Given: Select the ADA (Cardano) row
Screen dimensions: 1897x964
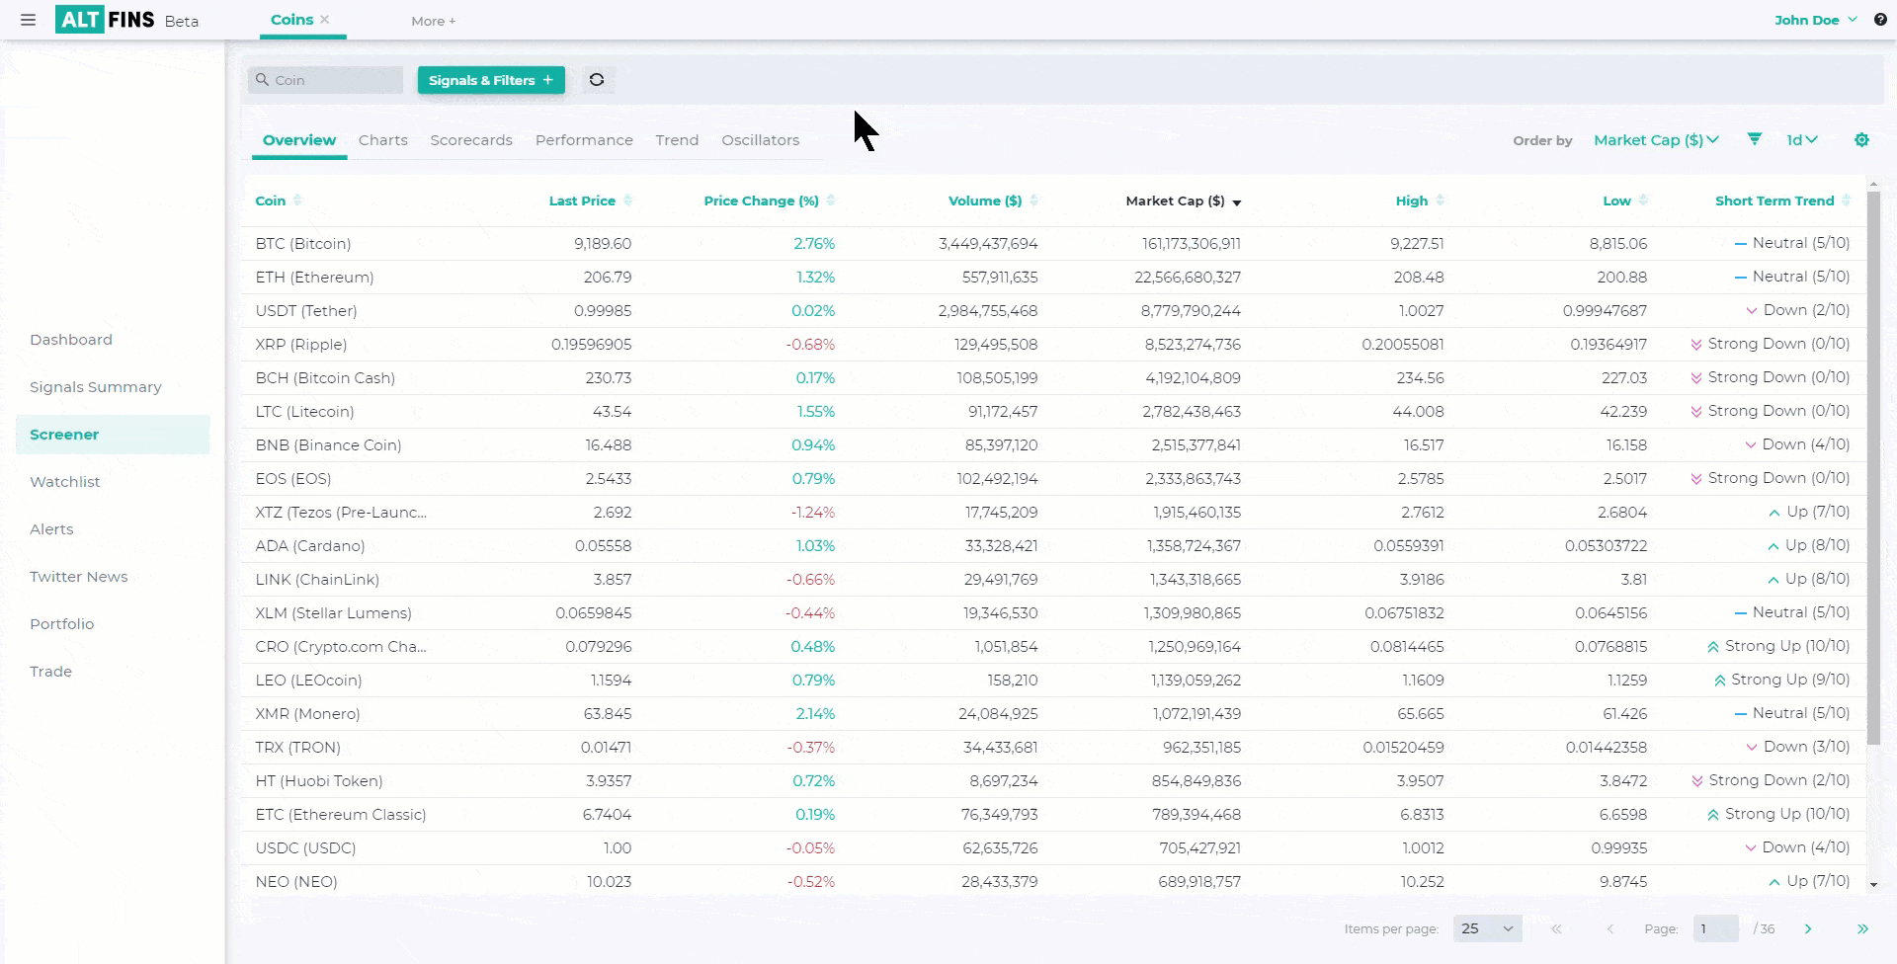Looking at the screenshot, I should click(1053, 545).
